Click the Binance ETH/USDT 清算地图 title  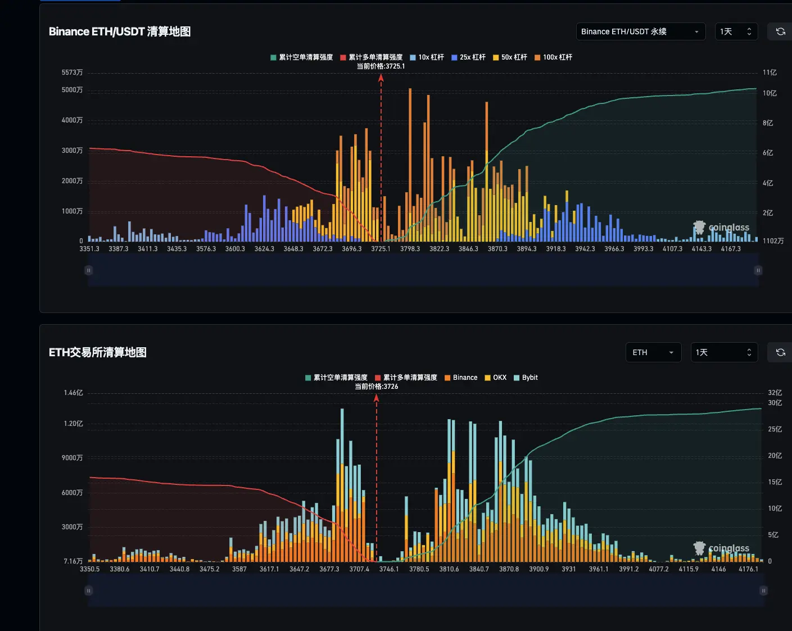(120, 31)
